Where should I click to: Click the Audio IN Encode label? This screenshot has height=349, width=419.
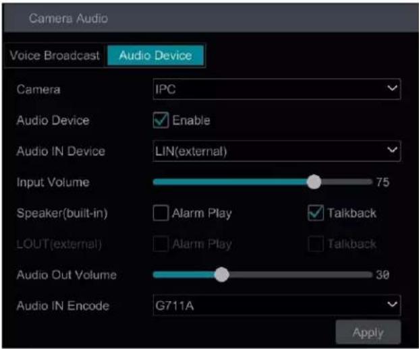coord(63,306)
